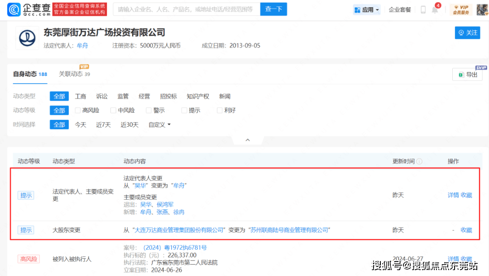Open 详情 for 法定代表人变更 row
489x276 pixels.
[453, 195]
